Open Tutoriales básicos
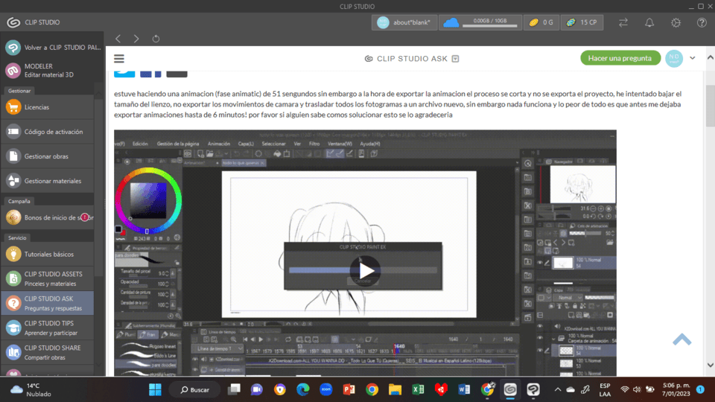 click(x=48, y=255)
